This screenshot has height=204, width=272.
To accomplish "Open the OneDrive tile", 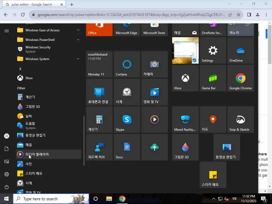I will tap(241, 50).
